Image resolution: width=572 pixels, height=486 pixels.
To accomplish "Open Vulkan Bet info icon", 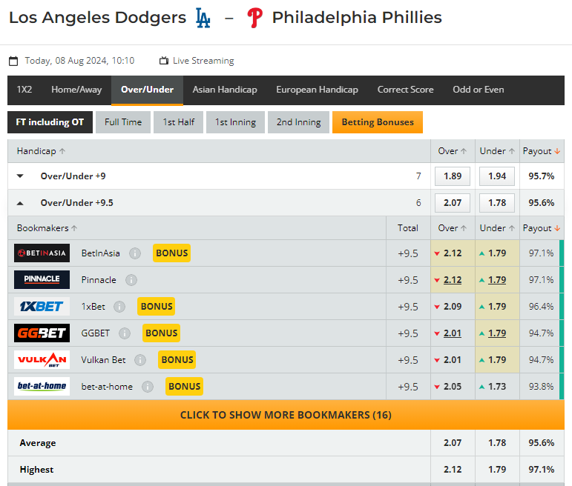I will coord(140,360).
